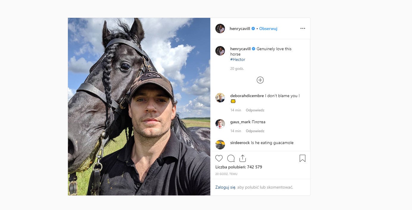Open the three-dot more options menu
Image resolution: width=412 pixels, height=210 pixels.
point(303,29)
